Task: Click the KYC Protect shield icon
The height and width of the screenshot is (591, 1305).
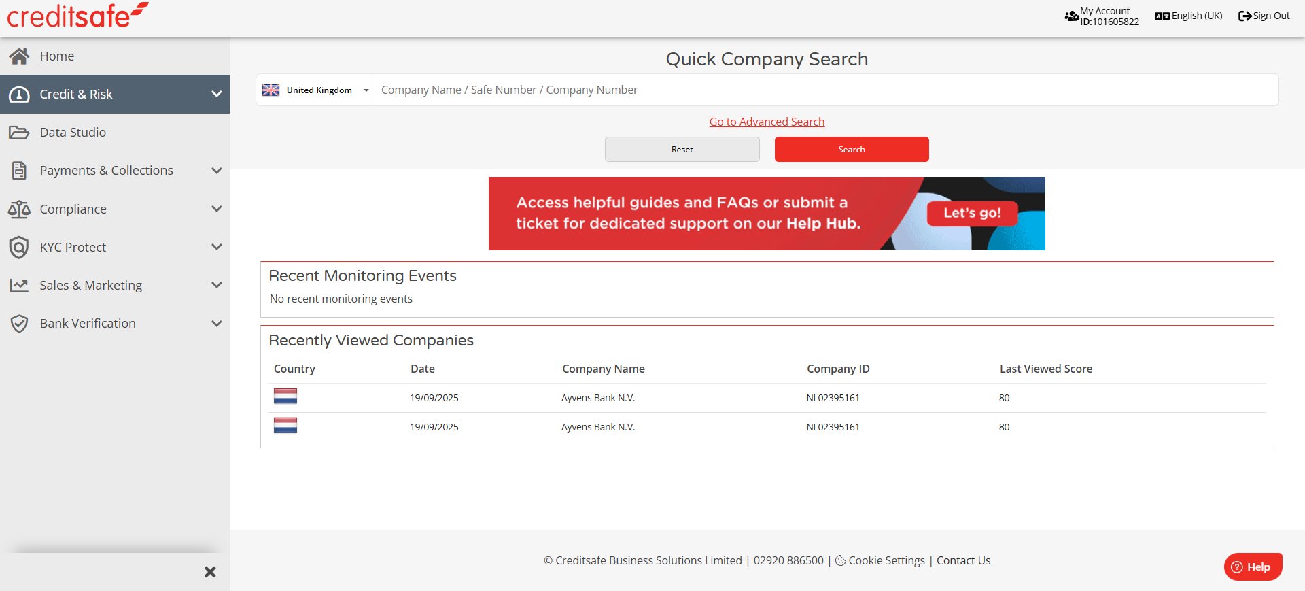Action: [x=19, y=248]
